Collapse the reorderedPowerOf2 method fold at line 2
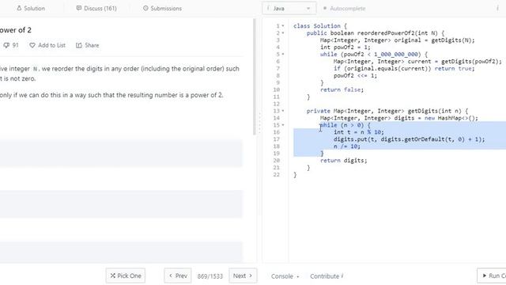This screenshot has width=506, height=285. coord(283,33)
